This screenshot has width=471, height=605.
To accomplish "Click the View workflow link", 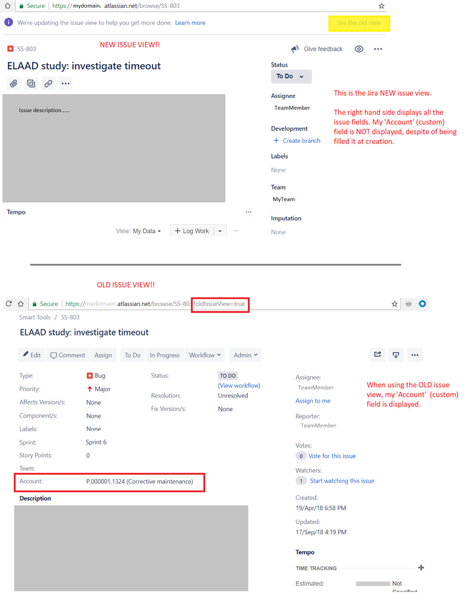I will pos(239,385).
